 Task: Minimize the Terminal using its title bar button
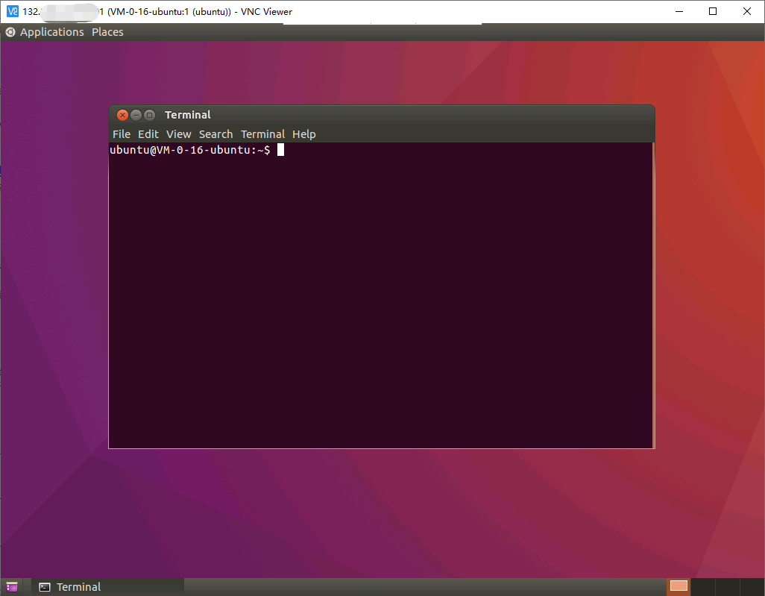[x=136, y=115]
